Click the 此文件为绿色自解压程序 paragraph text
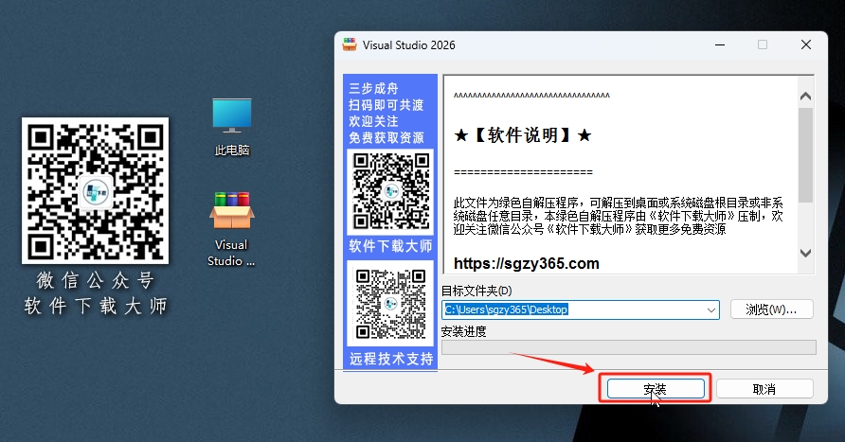Image resolution: width=845 pixels, height=442 pixels. [619, 216]
